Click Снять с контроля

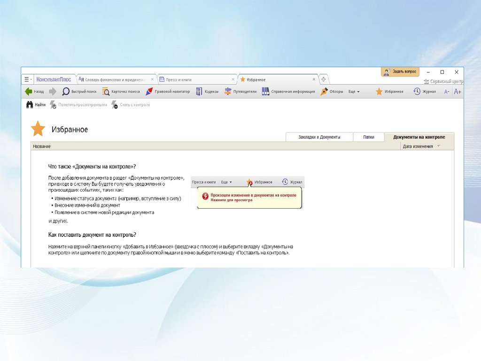(131, 105)
